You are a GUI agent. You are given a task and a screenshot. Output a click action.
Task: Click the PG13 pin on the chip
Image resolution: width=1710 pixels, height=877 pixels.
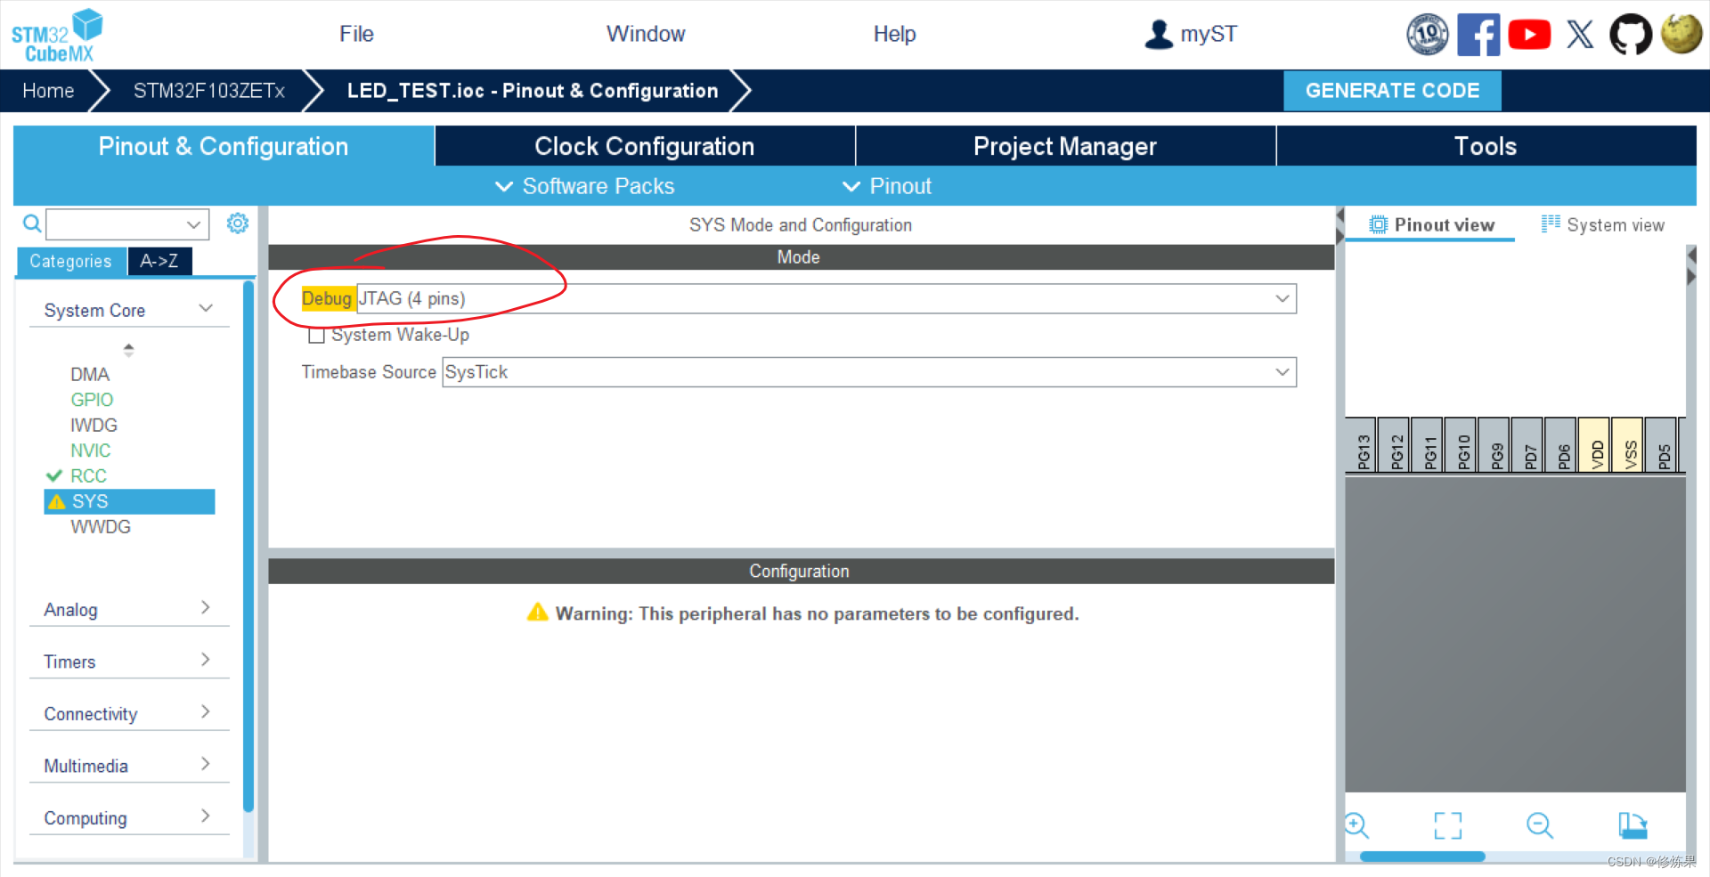pos(1362,445)
